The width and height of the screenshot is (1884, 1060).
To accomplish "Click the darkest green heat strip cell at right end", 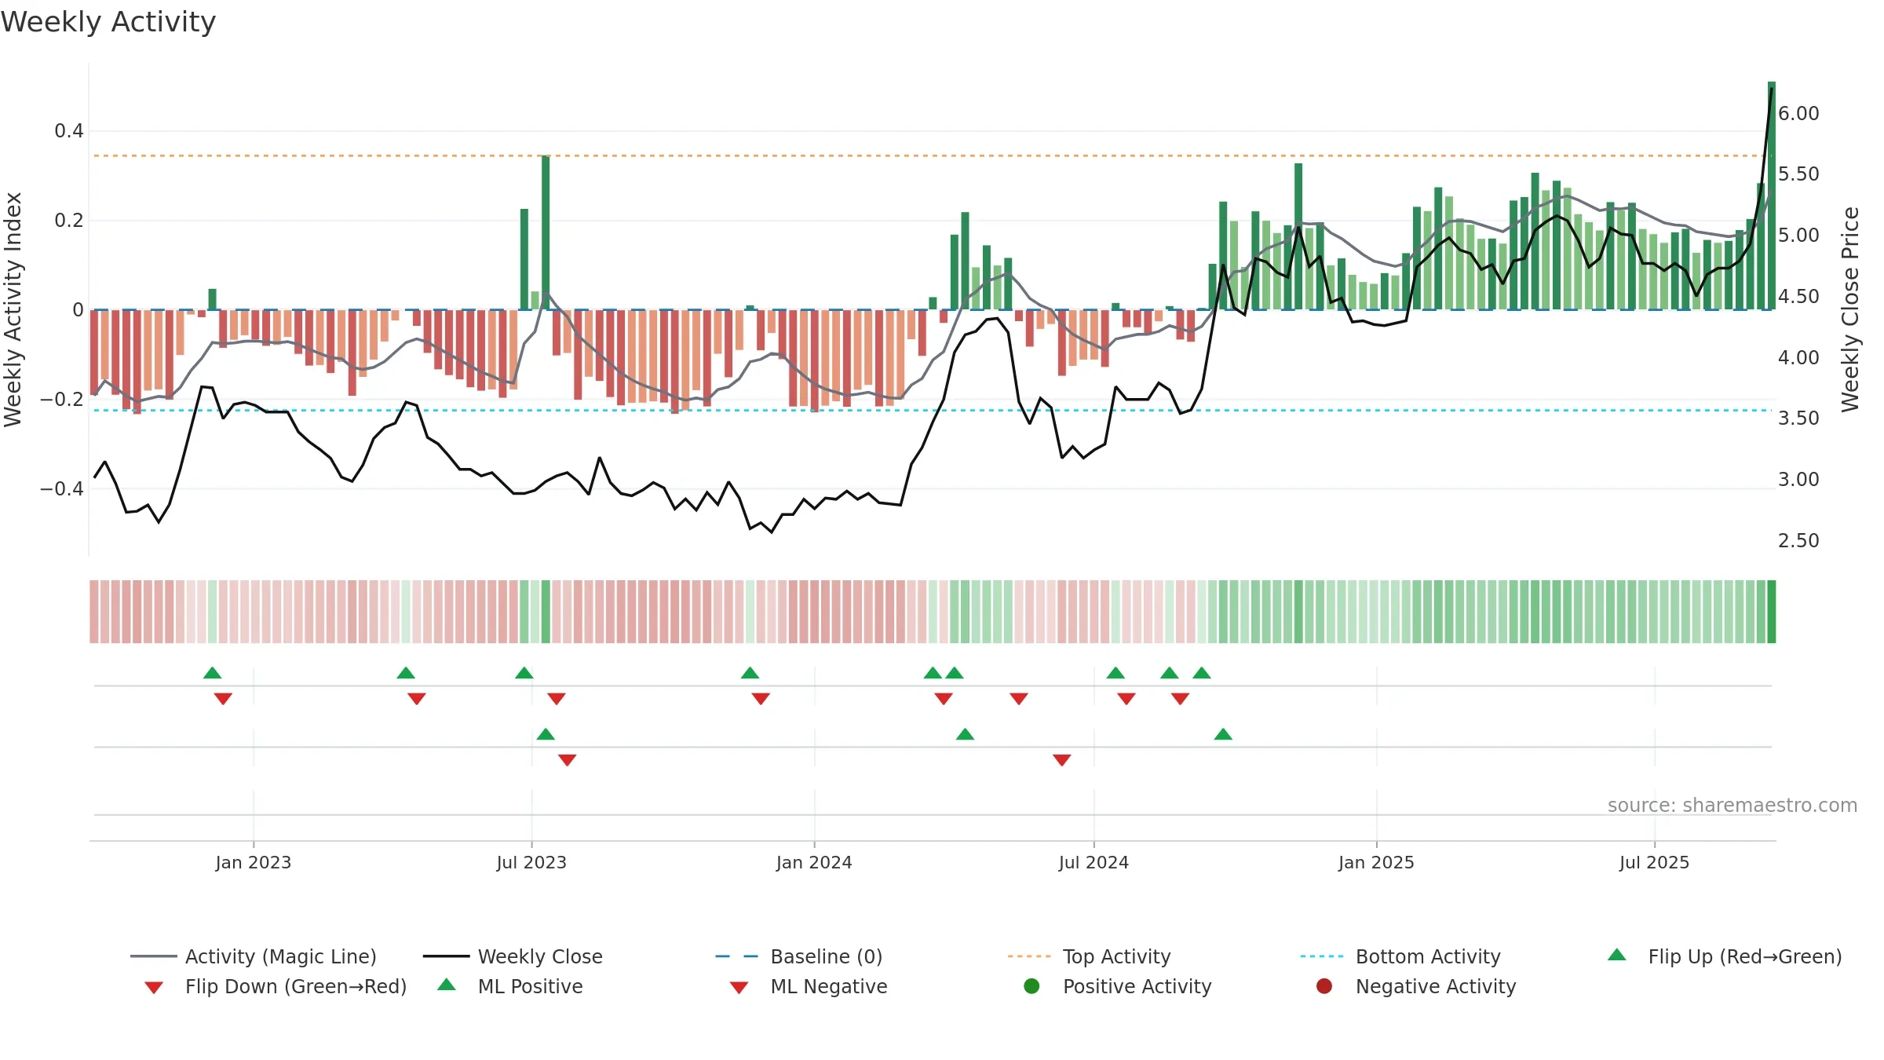I will click(1772, 612).
